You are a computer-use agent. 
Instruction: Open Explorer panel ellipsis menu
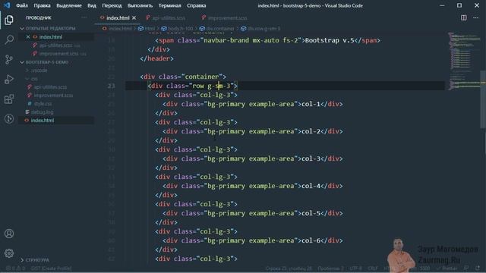[84, 17]
